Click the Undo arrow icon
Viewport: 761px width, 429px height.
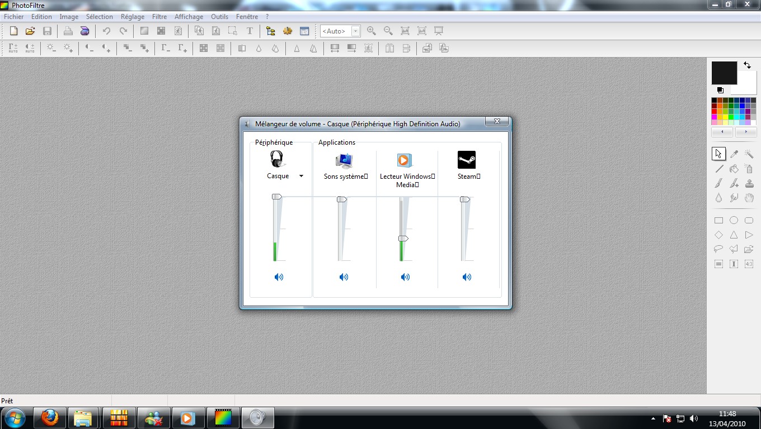[x=106, y=31]
